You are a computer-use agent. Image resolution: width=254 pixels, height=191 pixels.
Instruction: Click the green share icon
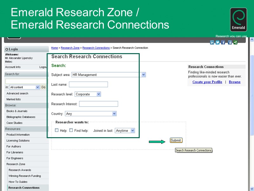point(235,42)
